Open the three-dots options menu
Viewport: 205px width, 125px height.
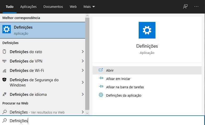point(196,7)
